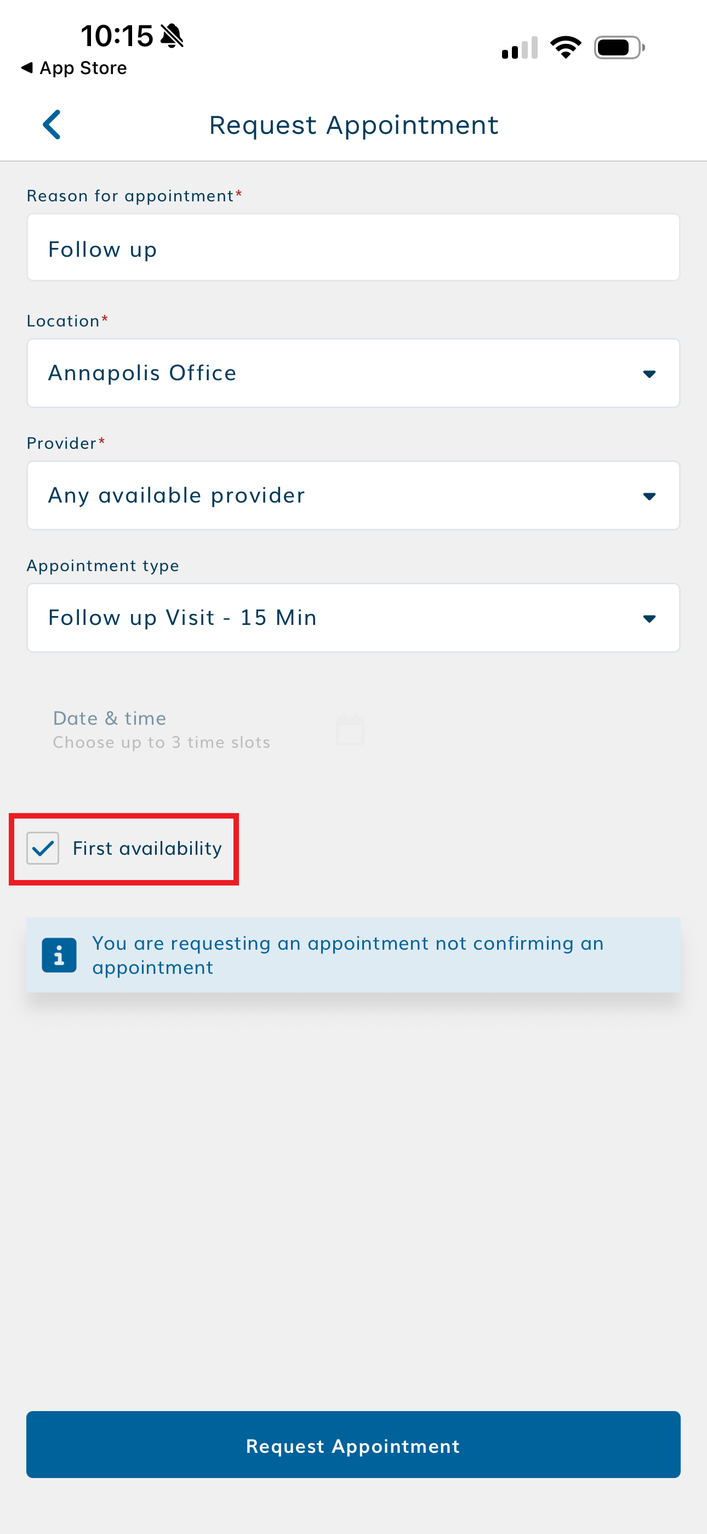Image resolution: width=707 pixels, height=1534 pixels.
Task: Expand the Provider dropdown arrow
Action: [649, 496]
